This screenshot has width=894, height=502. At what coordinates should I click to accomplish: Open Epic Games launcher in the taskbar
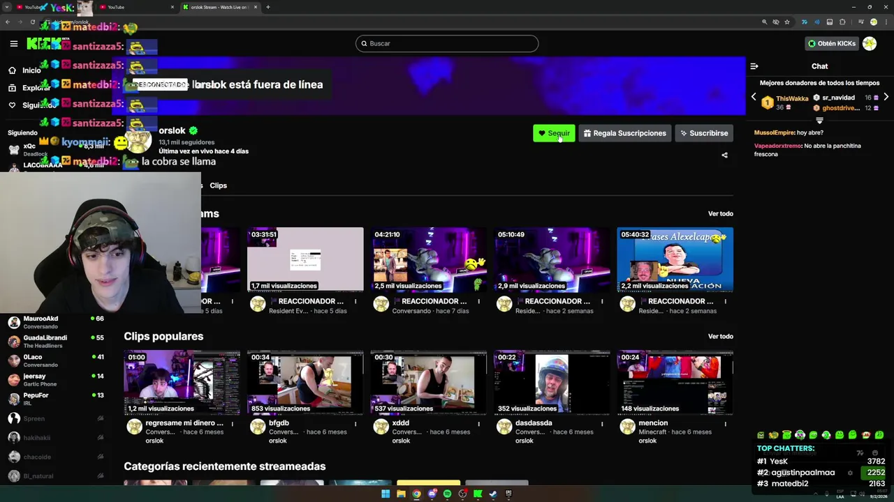tap(508, 494)
